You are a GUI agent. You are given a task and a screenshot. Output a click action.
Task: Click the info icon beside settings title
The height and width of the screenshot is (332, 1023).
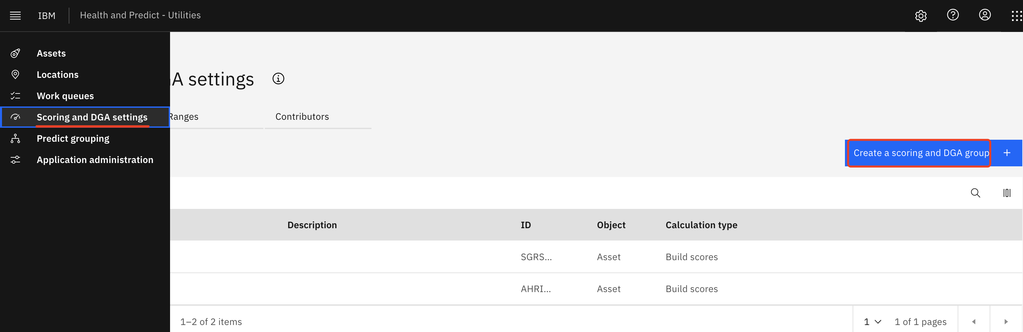coord(278,79)
